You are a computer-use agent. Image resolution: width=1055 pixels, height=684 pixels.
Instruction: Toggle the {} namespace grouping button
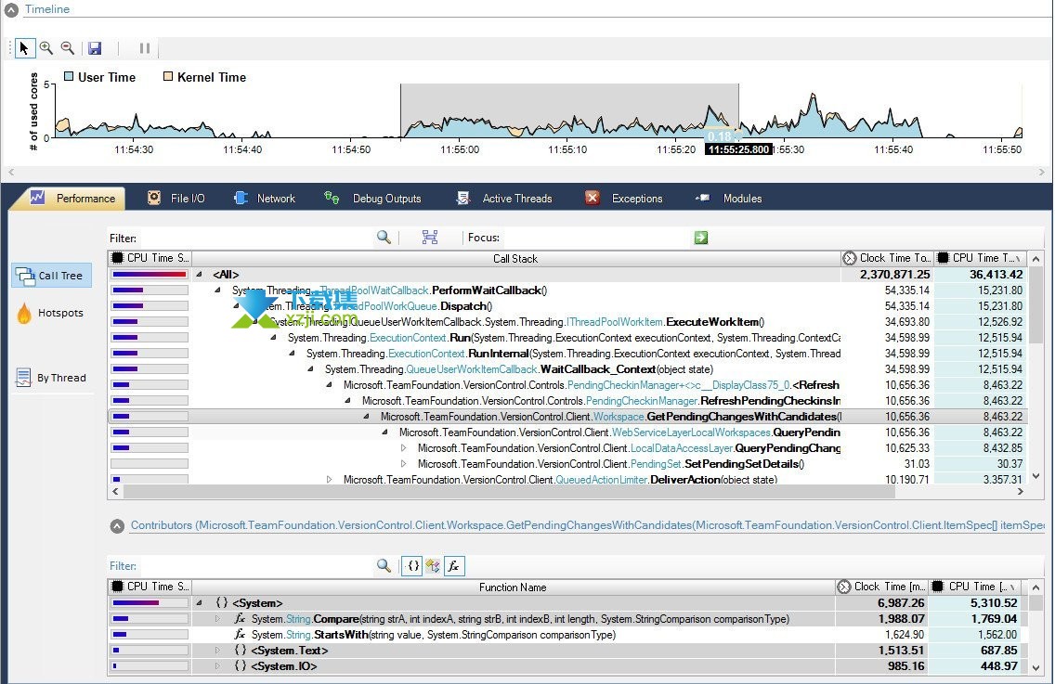click(412, 565)
